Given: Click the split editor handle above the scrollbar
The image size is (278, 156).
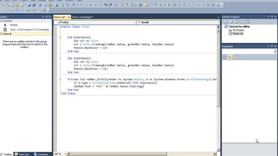Looking at the screenshot, I should [218, 27].
